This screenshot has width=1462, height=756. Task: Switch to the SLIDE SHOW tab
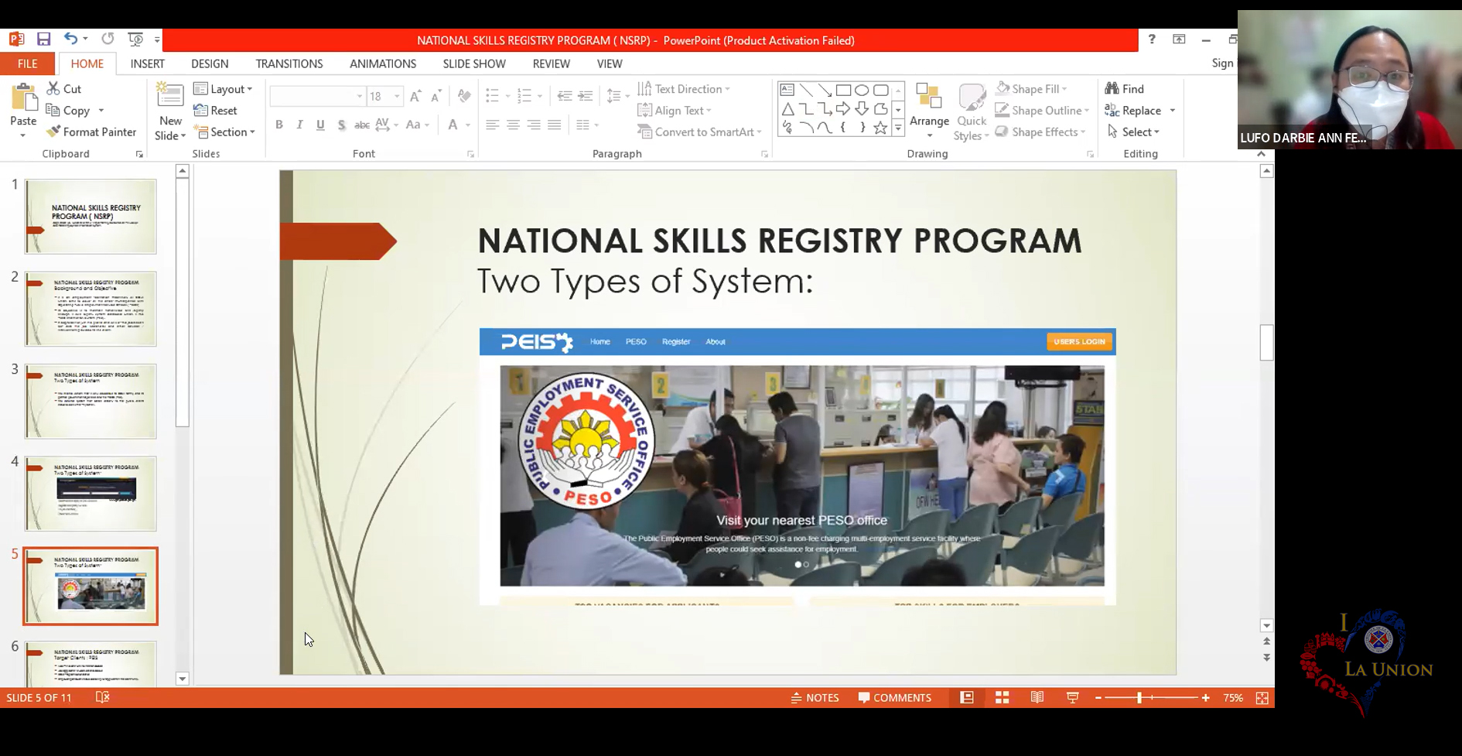474,63
